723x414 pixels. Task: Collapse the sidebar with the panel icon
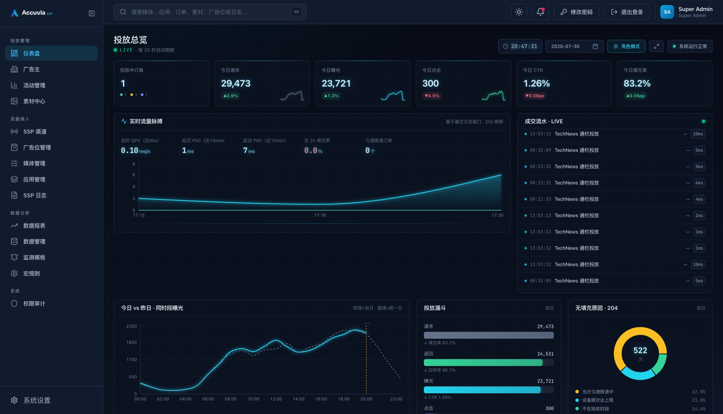[92, 13]
